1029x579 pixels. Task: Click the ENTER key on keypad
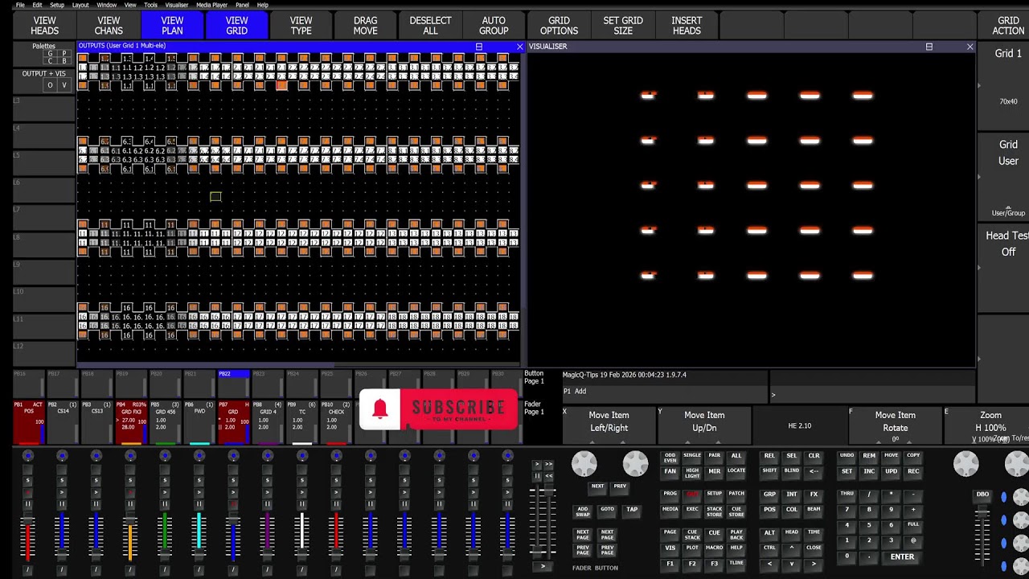point(902,556)
